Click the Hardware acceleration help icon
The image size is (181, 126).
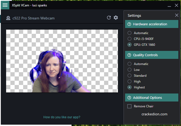[129, 24]
